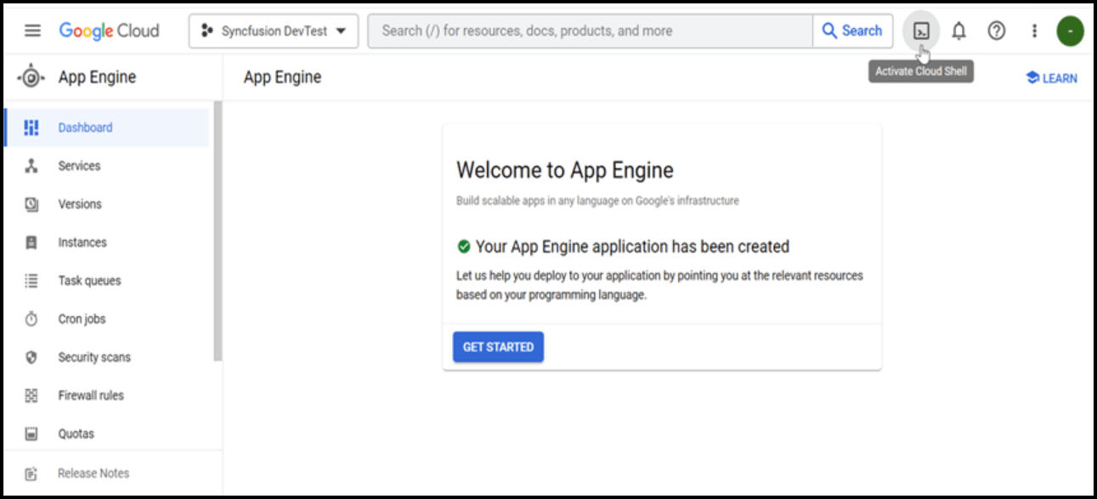Image resolution: width=1097 pixels, height=499 pixels.
Task: Open the Syncfusion DevTest project selector
Action: pos(274,31)
